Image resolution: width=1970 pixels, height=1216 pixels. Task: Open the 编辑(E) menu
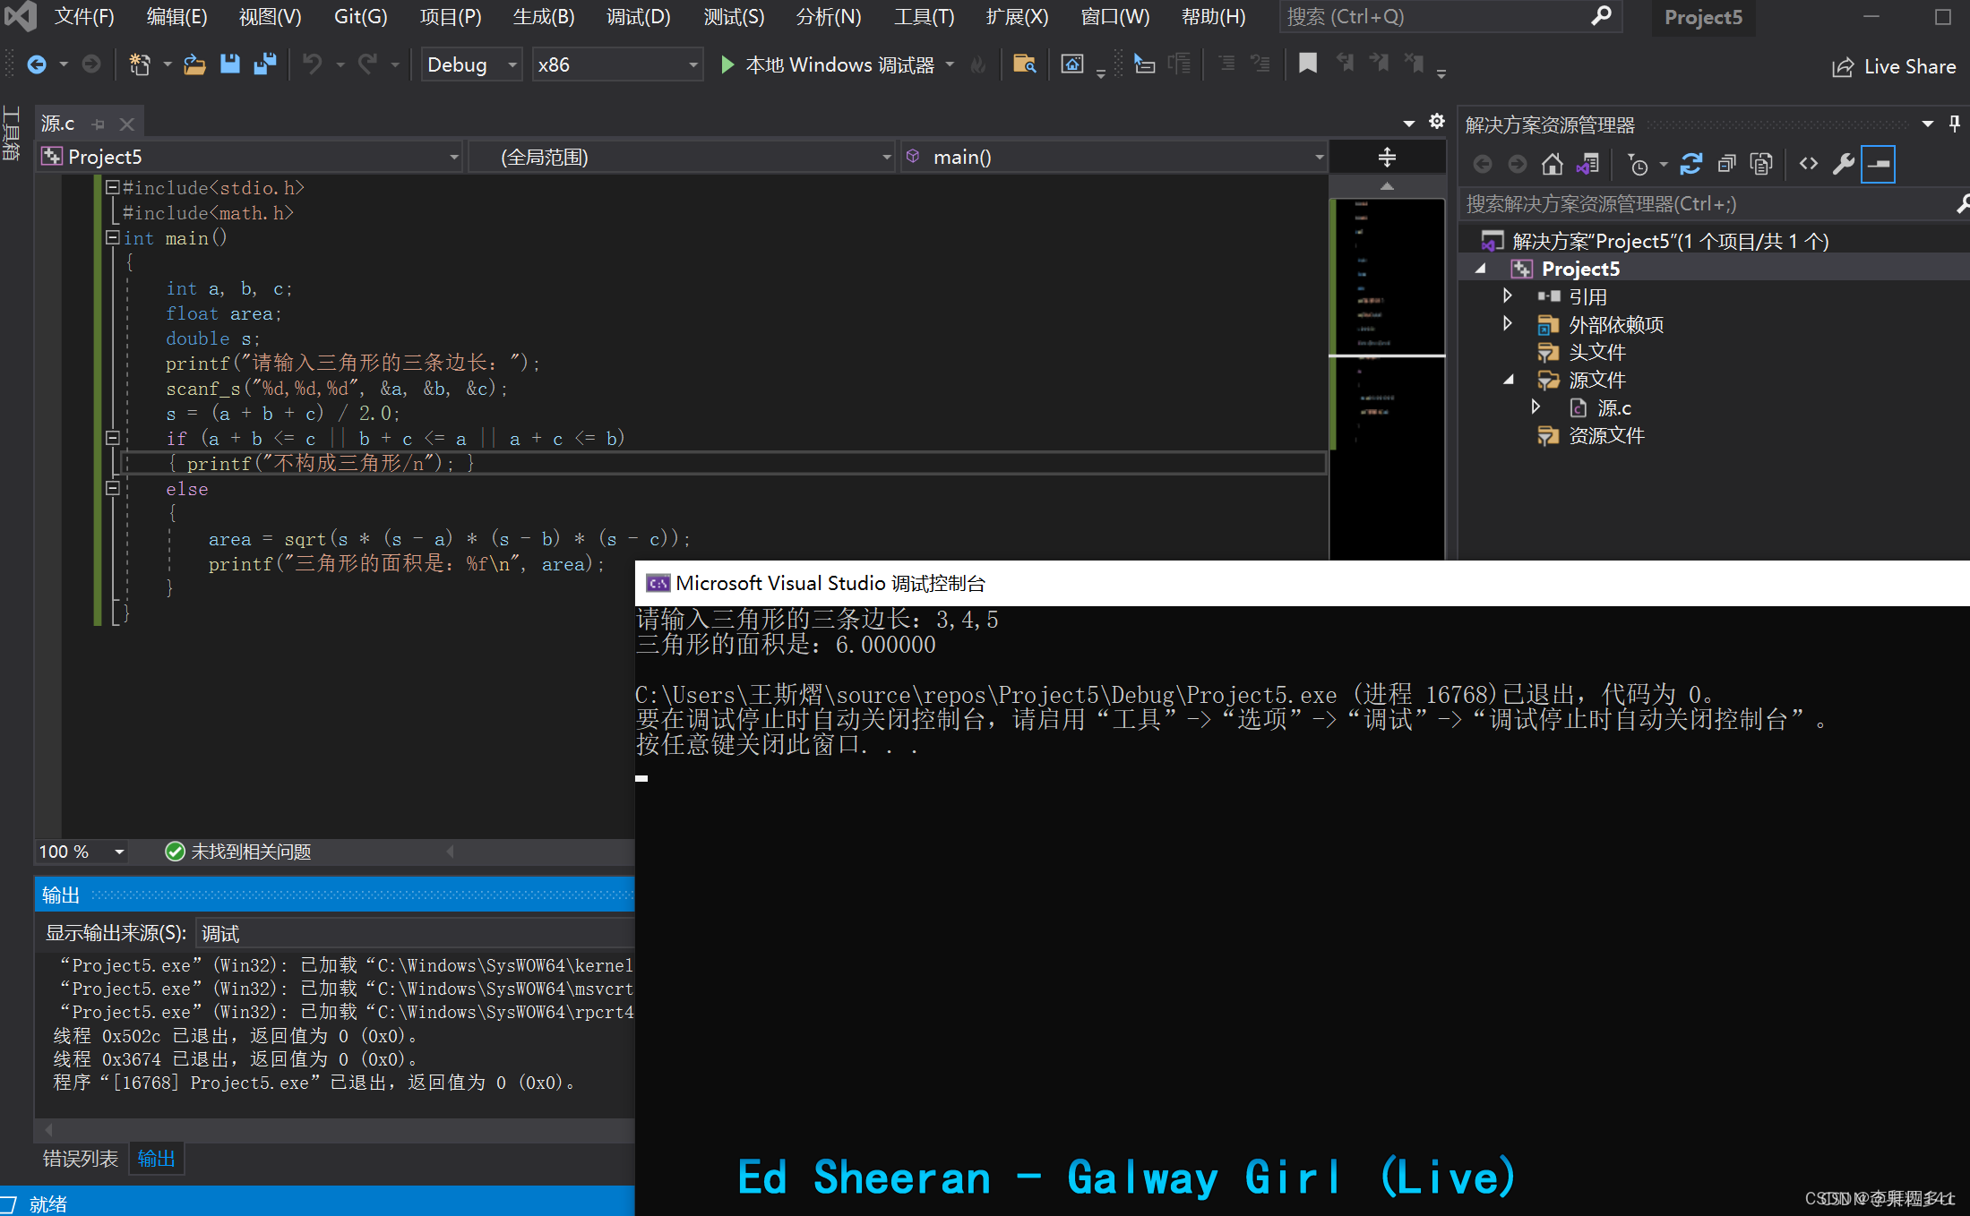click(x=176, y=16)
